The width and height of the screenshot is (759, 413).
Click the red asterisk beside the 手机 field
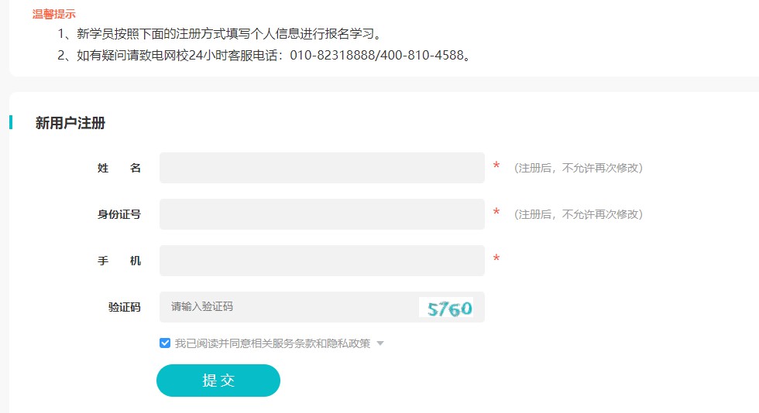[x=496, y=259]
